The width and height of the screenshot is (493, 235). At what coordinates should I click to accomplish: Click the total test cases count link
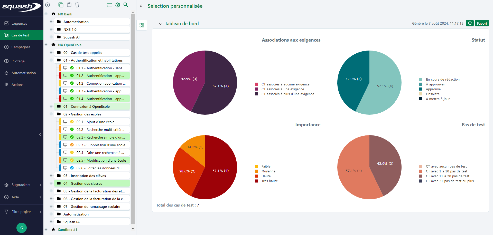tap(198, 205)
